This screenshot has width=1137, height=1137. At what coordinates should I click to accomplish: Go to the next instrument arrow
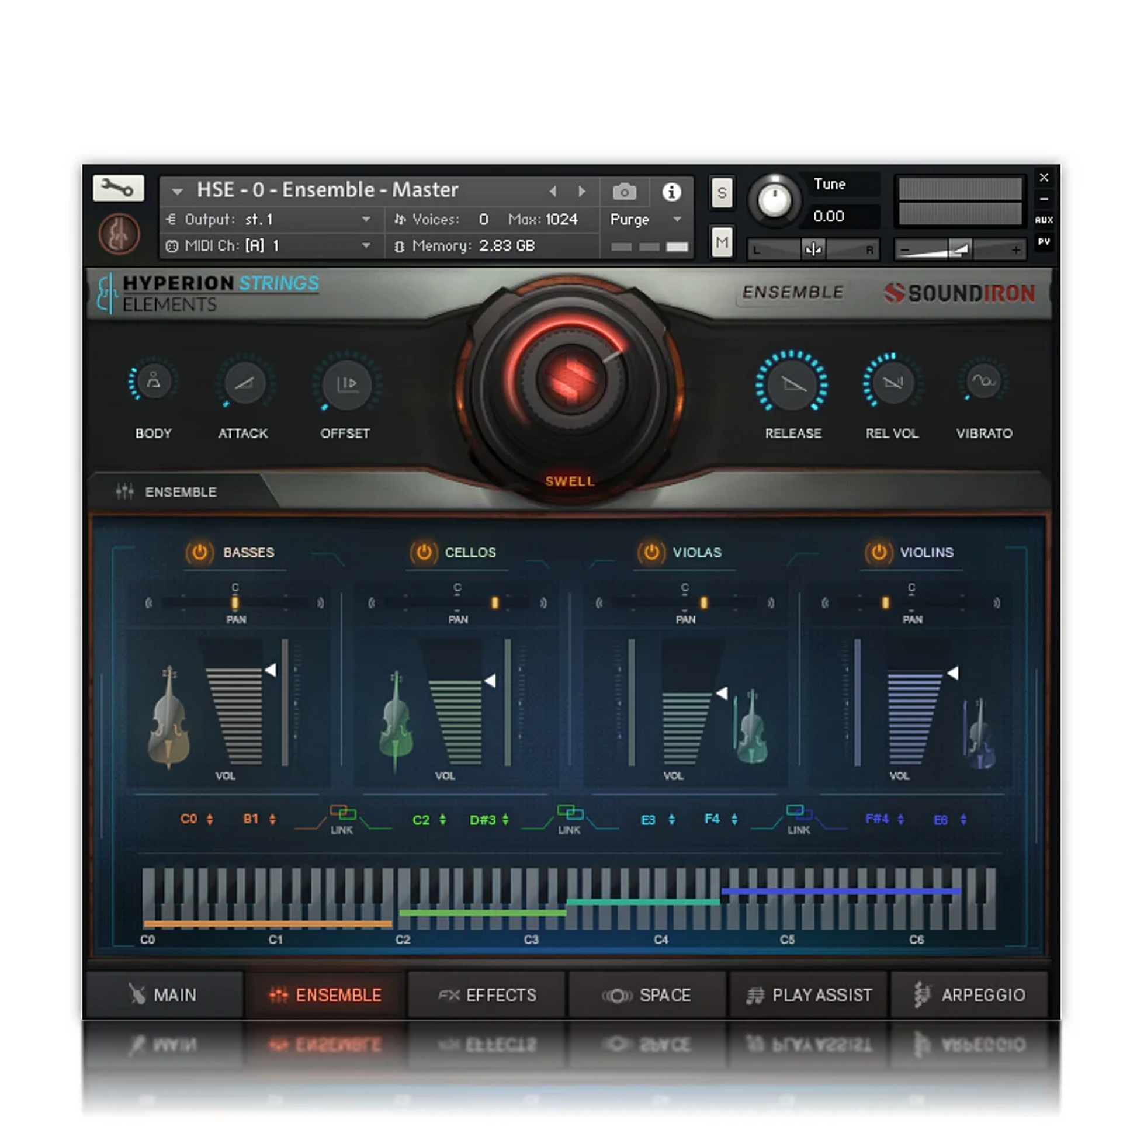click(581, 191)
